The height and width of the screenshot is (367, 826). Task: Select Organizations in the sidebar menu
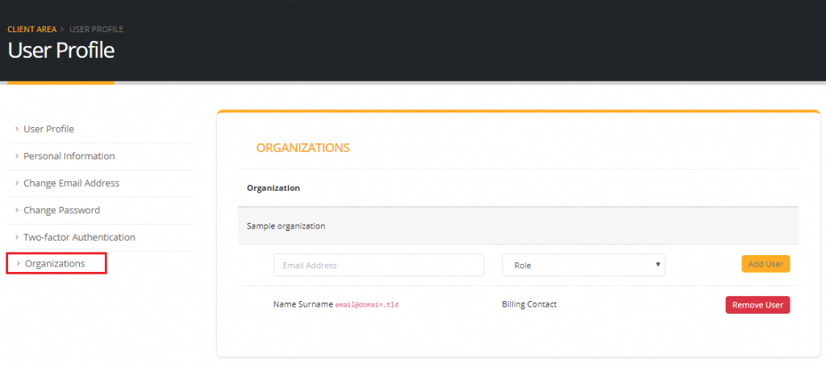(x=55, y=263)
